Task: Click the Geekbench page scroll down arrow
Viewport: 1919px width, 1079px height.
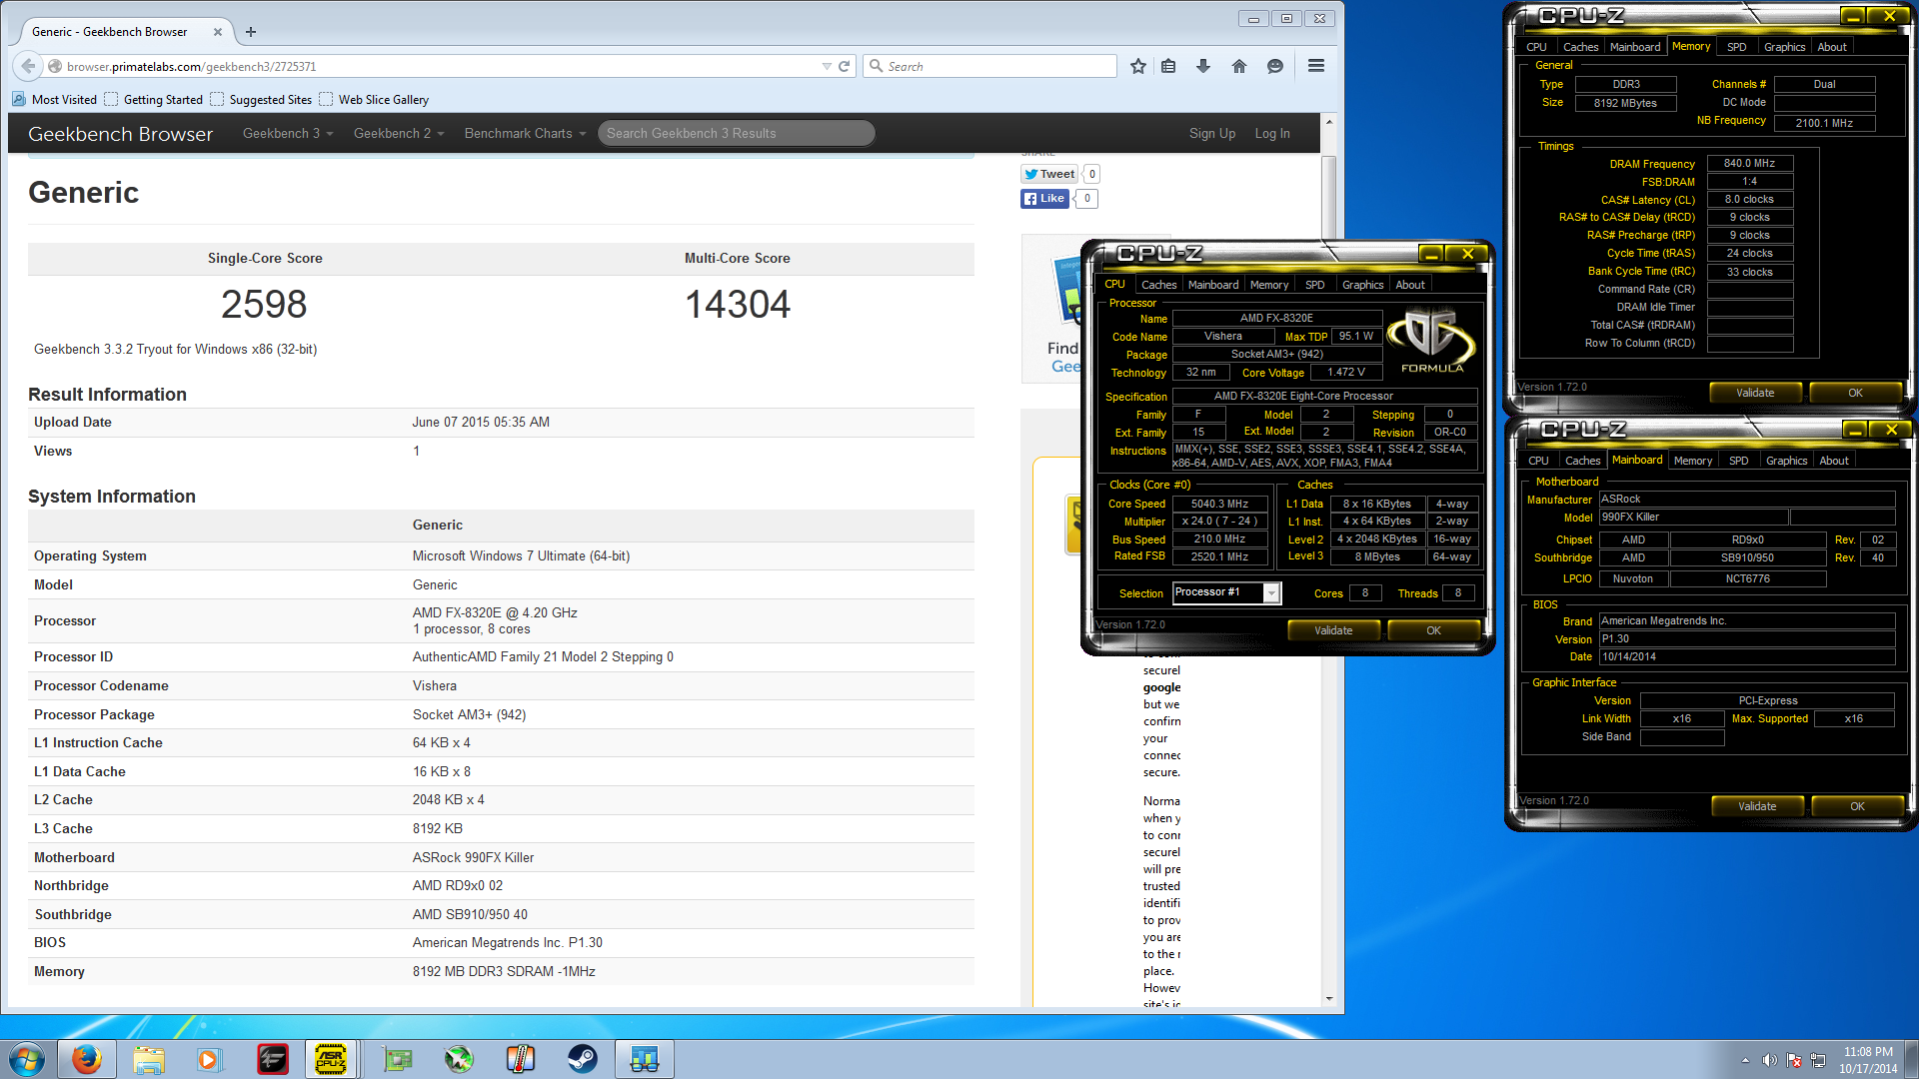Action: click(x=1329, y=998)
